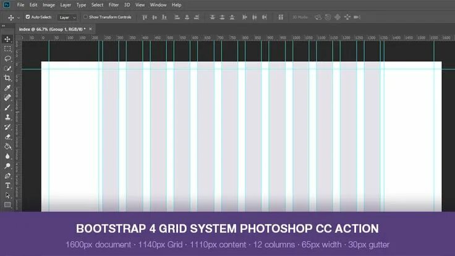Open the Move tool preset picker arrow

19,18
